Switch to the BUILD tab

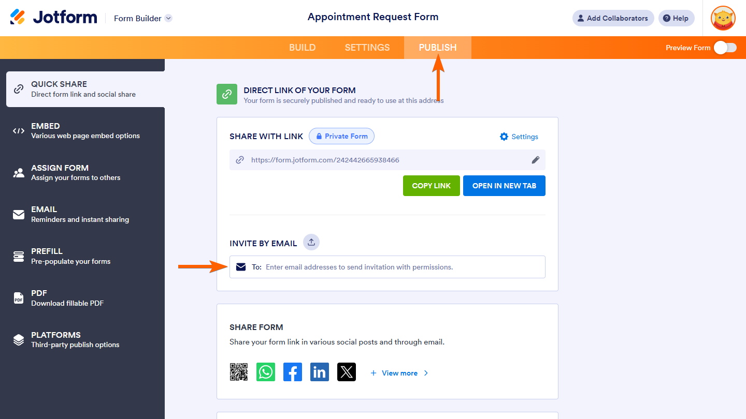click(x=302, y=48)
